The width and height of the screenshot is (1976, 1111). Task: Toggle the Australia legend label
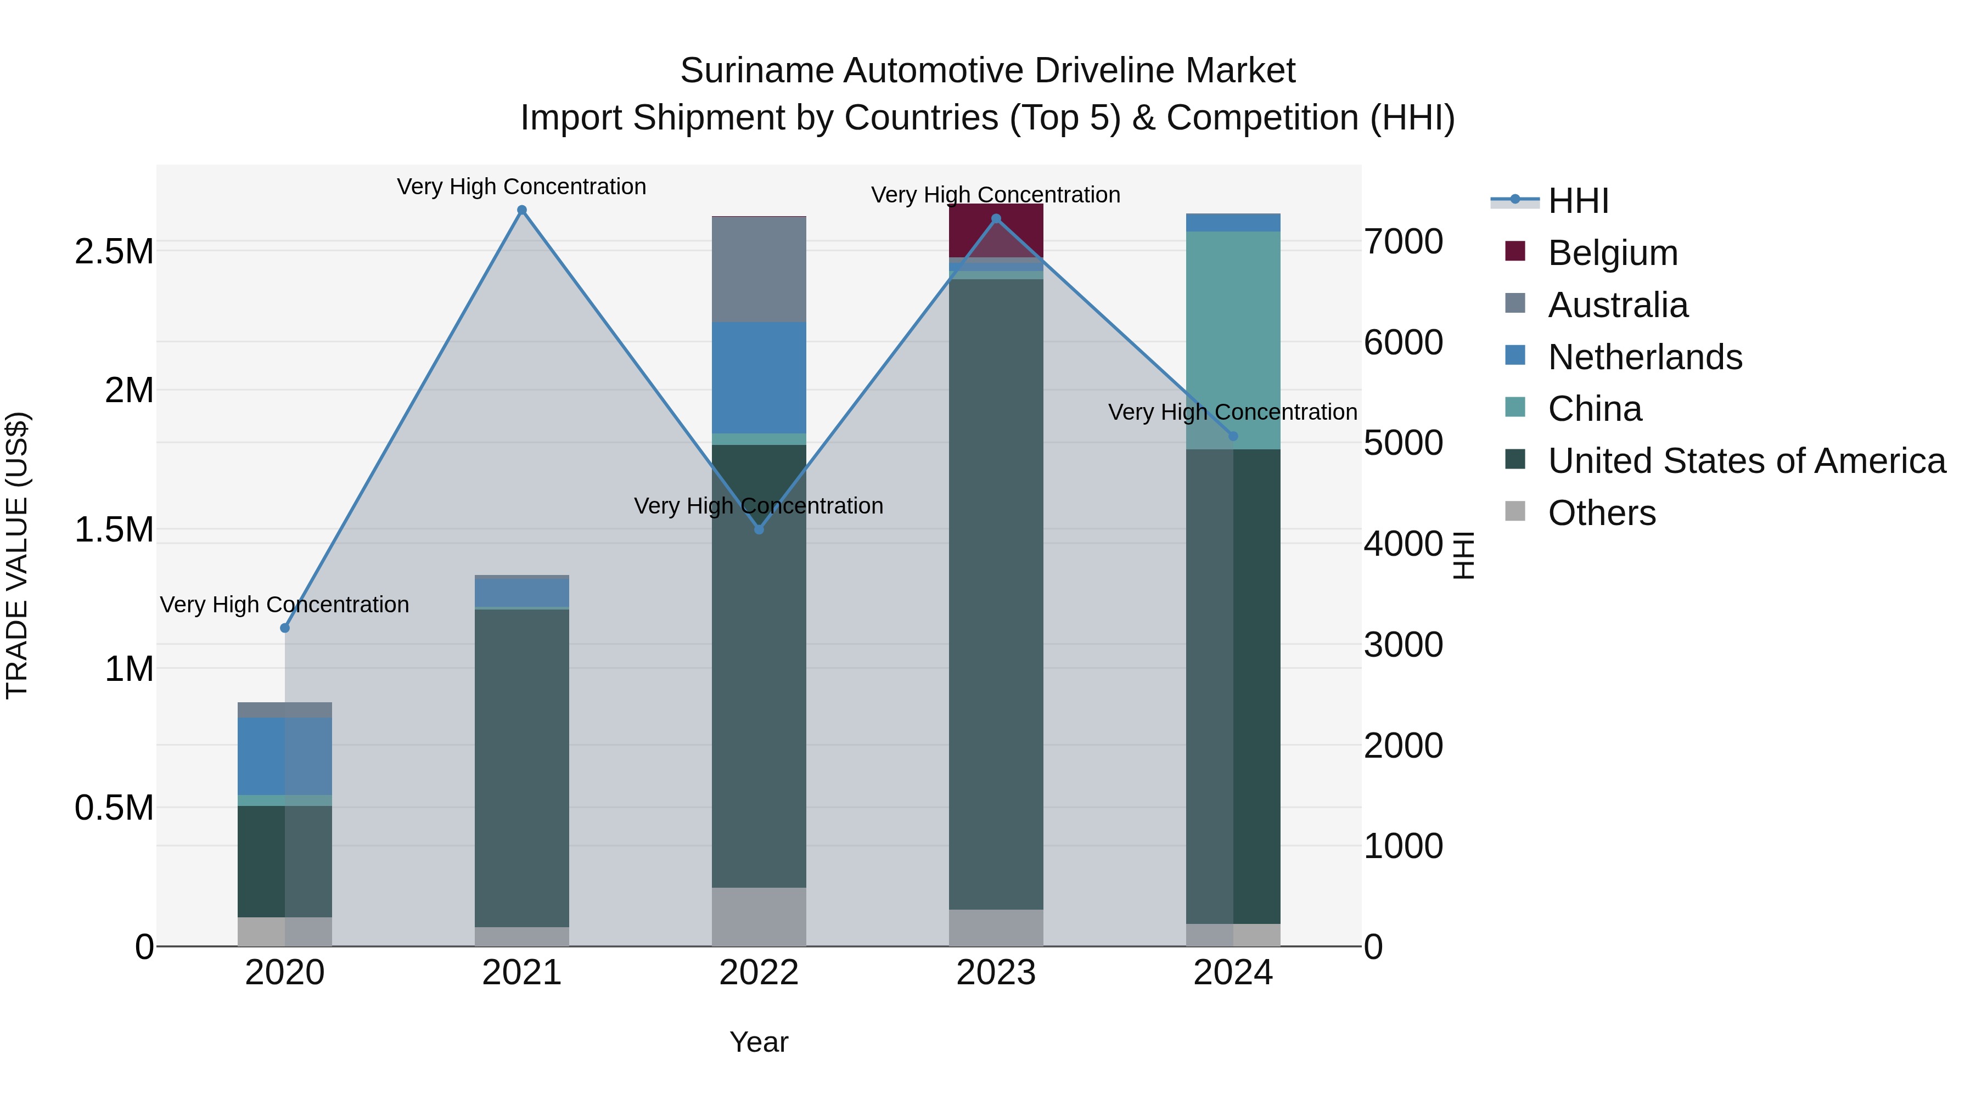tap(1618, 305)
